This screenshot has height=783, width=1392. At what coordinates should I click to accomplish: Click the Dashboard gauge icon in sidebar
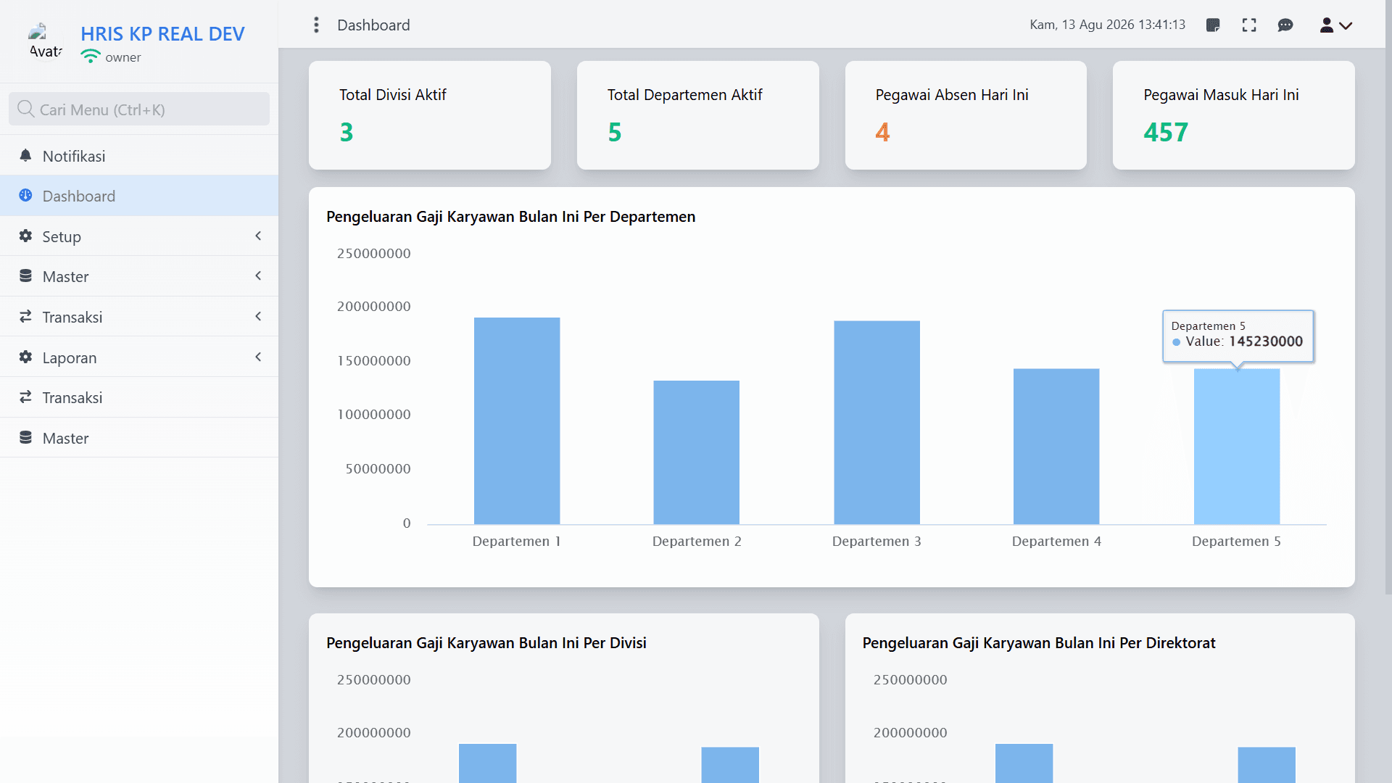pos(25,195)
